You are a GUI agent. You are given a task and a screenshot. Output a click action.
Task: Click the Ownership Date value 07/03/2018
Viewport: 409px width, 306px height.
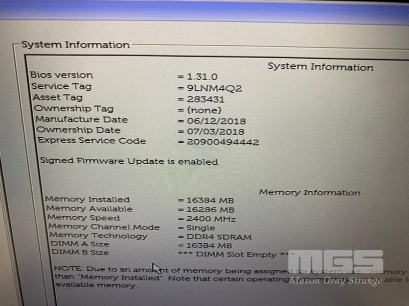215,132
